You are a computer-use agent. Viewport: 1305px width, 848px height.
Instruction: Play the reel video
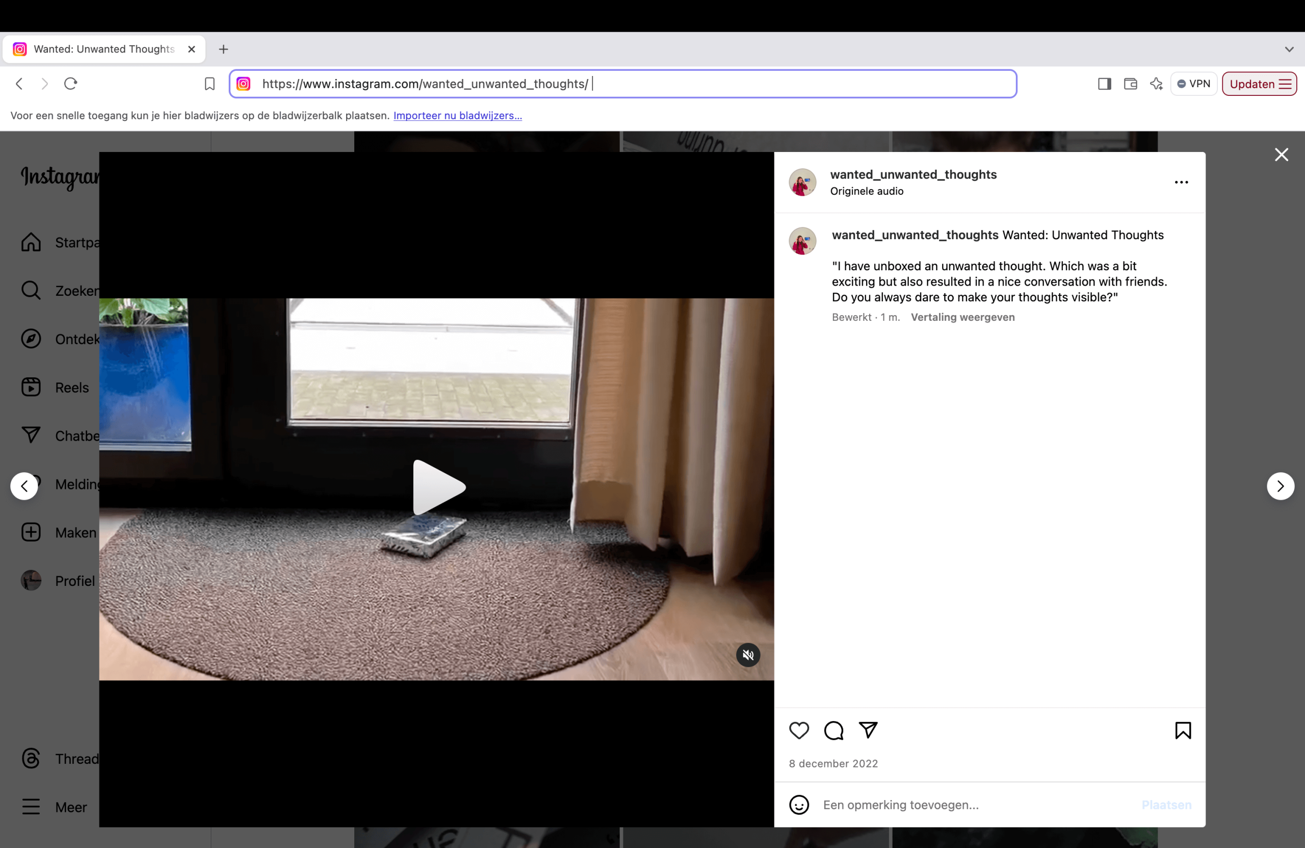click(439, 487)
